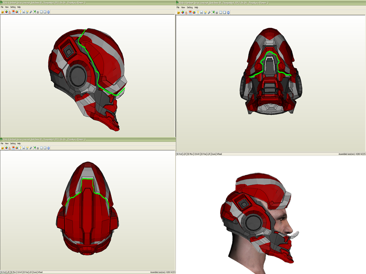Click the printer icon in lower-left window
366x274 pixels.
(38, 148)
